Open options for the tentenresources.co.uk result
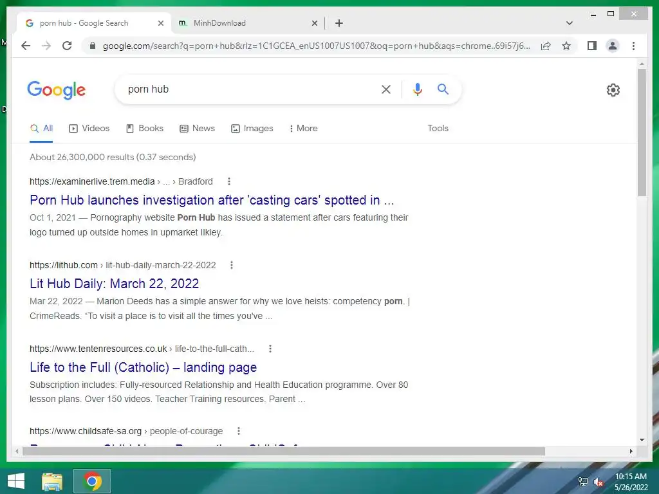 (270, 349)
